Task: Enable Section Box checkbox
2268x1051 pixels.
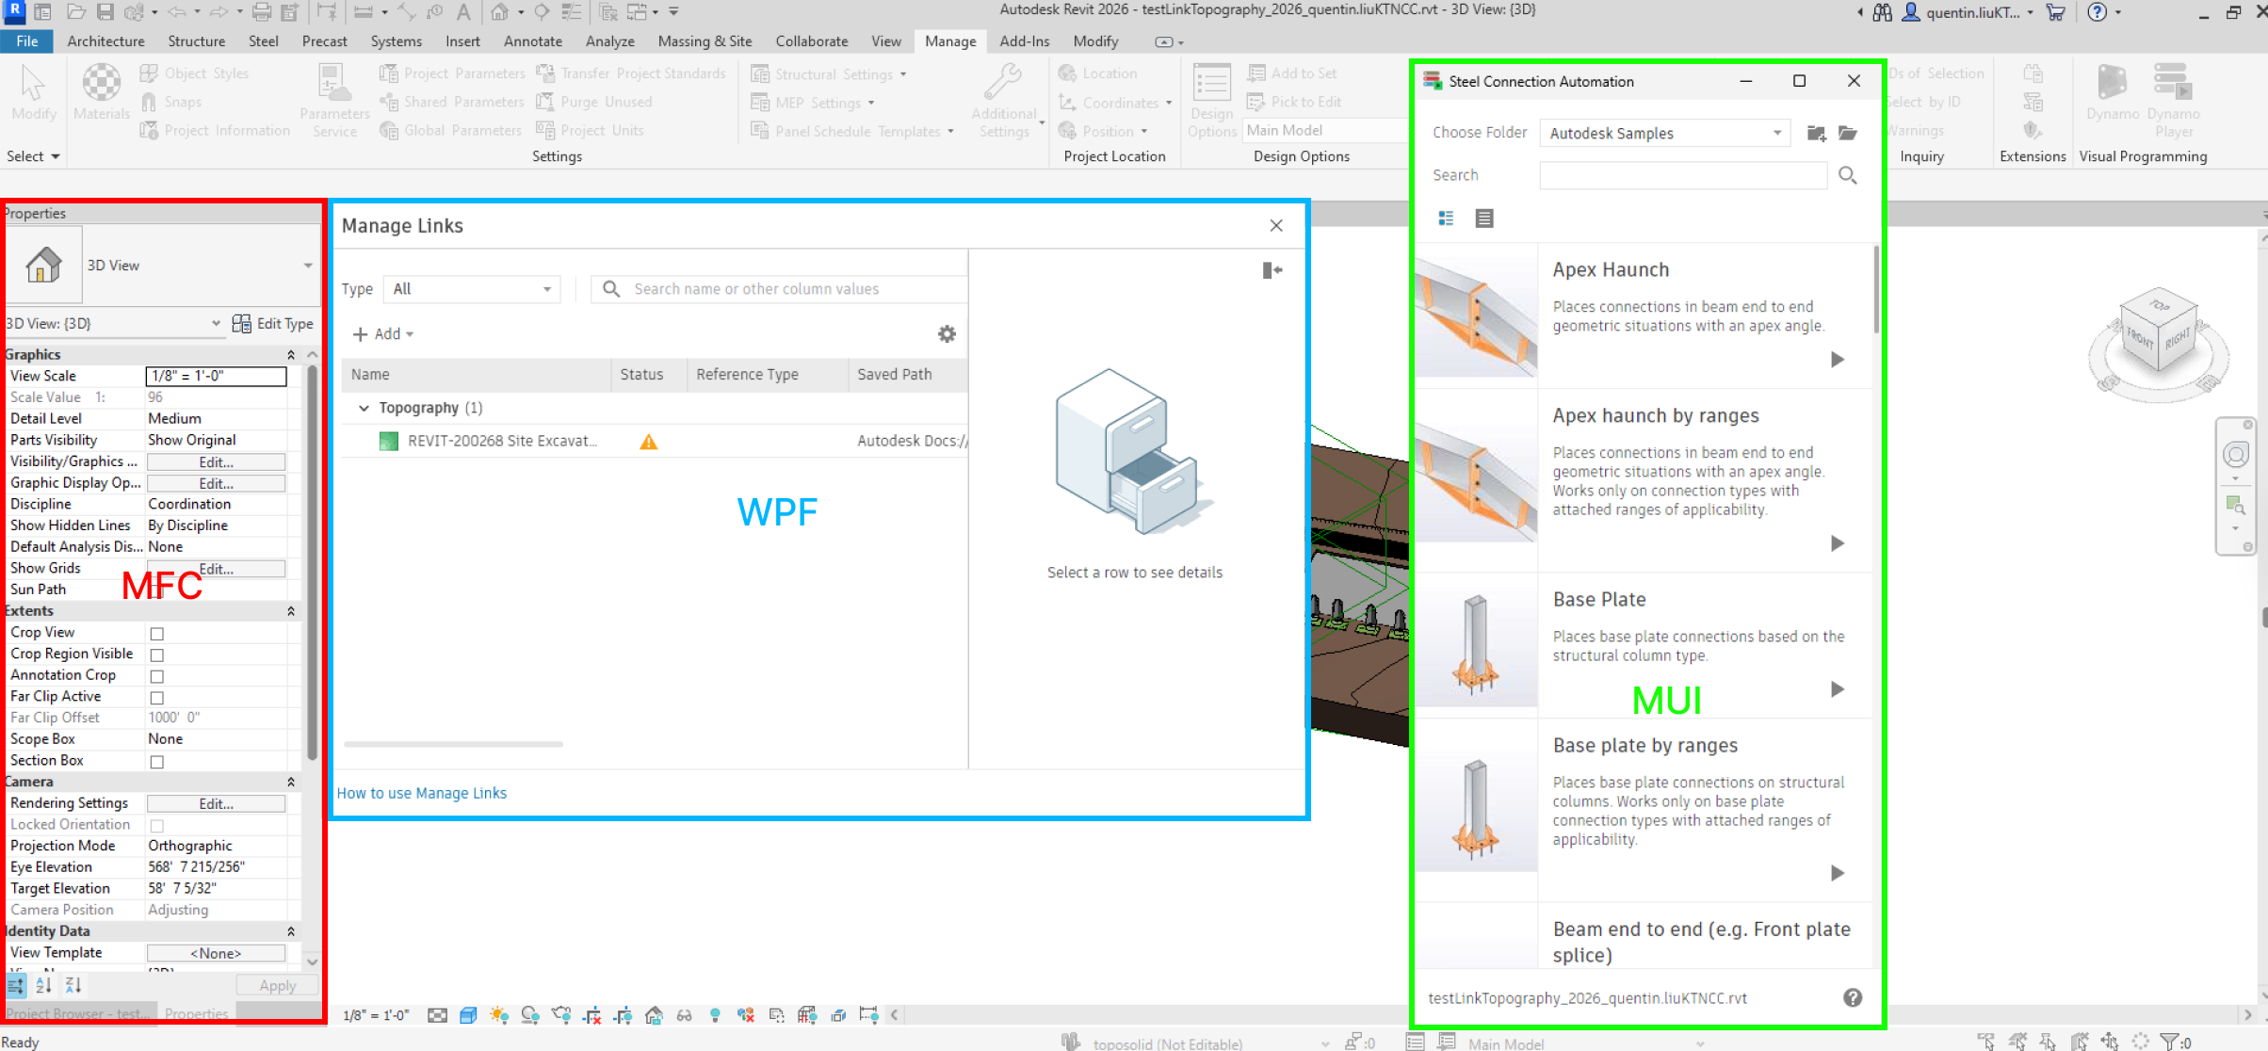Action: click(157, 762)
